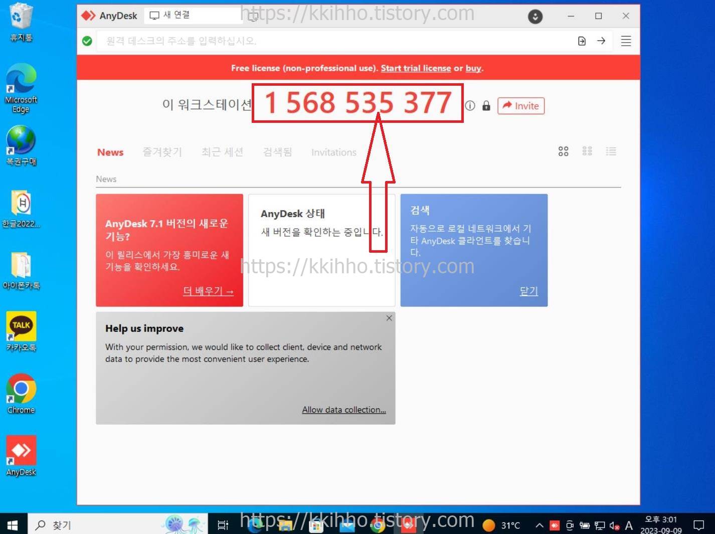The image size is (715, 534).
Task: Click the 31°C weather widget
Action: click(x=501, y=525)
